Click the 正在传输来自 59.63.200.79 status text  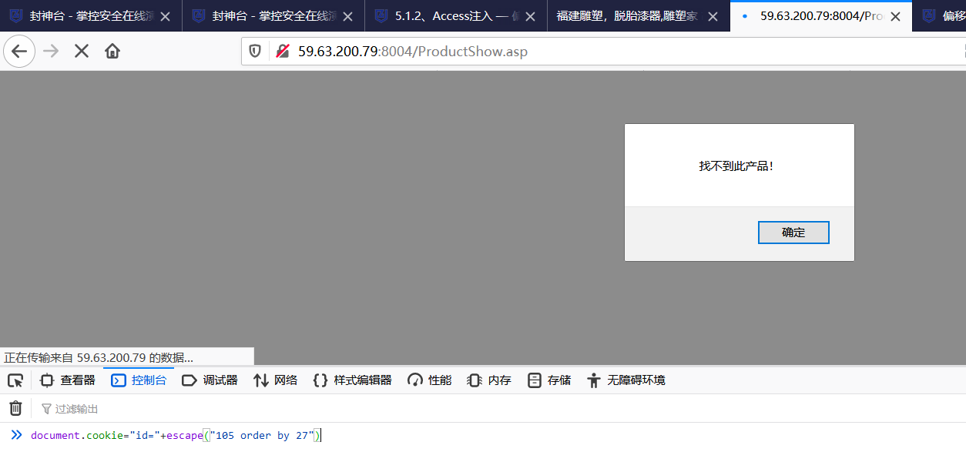(99, 358)
